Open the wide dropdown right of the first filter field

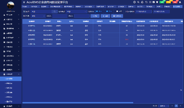click(76, 12)
